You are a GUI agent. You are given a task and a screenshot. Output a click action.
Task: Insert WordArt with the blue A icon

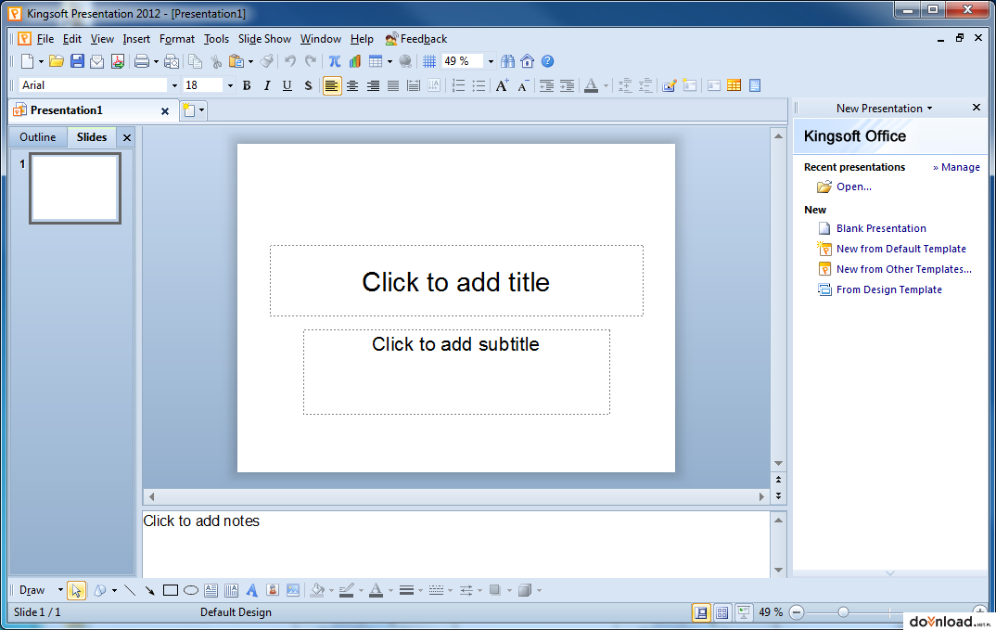252,590
